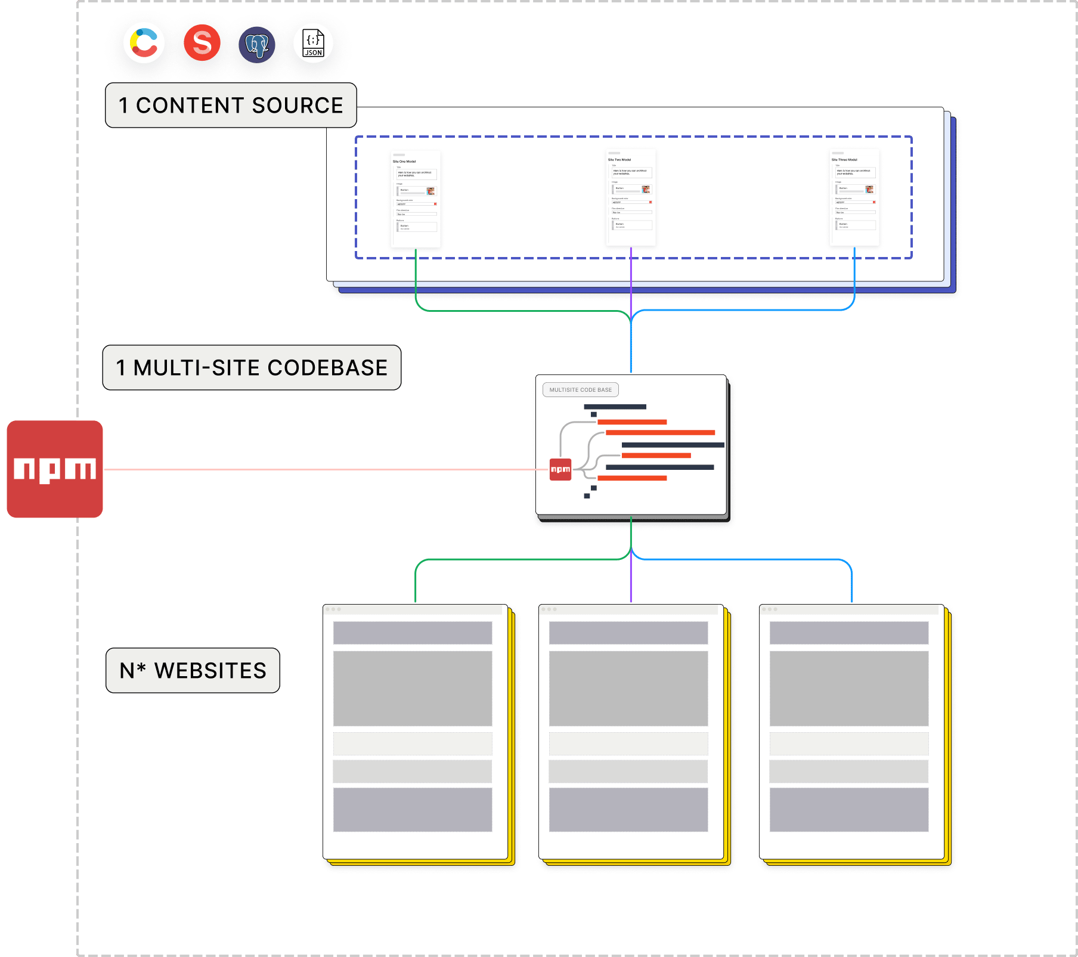Select the 1 MULTI-SITE CODEBASE label
This screenshot has height=957, width=1078.
pyautogui.click(x=252, y=368)
